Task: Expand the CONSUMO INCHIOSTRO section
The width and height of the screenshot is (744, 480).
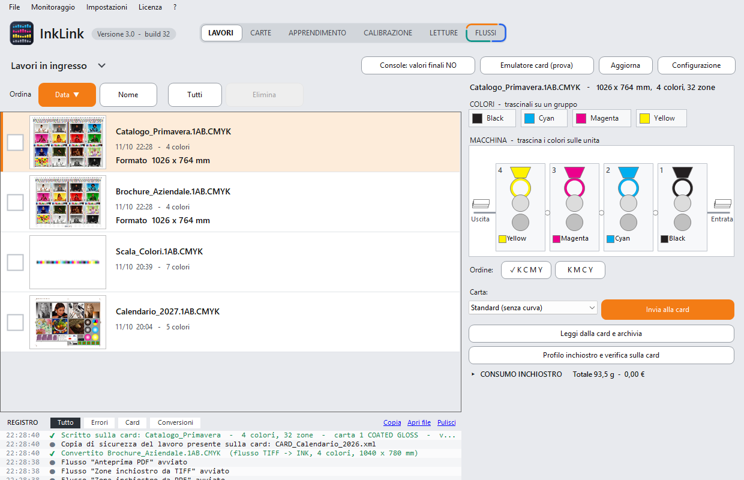Action: tap(517, 374)
